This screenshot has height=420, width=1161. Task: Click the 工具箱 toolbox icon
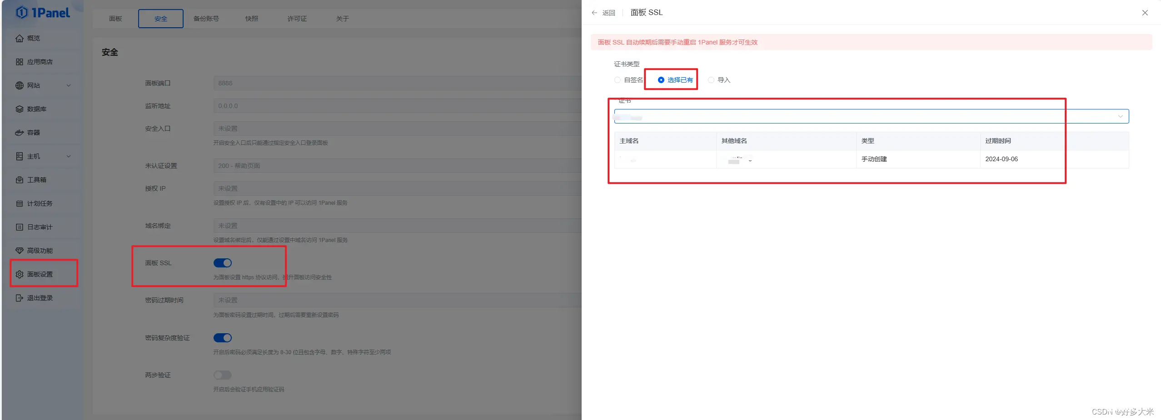tap(20, 180)
